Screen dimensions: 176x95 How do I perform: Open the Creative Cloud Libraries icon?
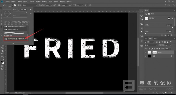click(142, 46)
